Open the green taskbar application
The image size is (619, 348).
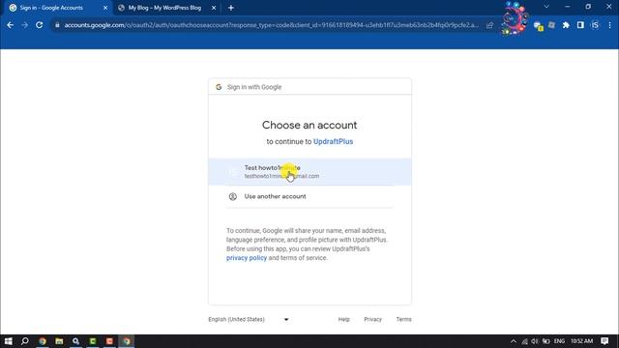[x=93, y=341]
